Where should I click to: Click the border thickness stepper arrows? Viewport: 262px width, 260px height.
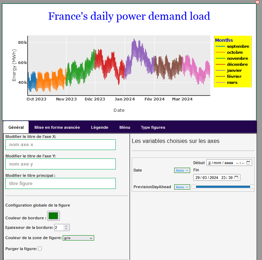coord(67,227)
